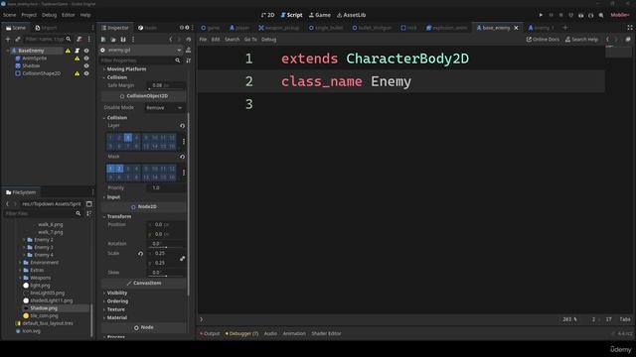The height and width of the screenshot is (357, 636).
Task: Click the instantiate child scene link icon
Action: click(18, 40)
